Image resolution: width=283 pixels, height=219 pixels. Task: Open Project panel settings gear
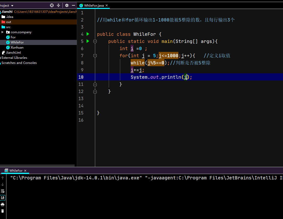[67, 5]
